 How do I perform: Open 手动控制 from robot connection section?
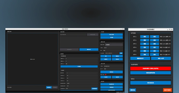pos(106,77)
